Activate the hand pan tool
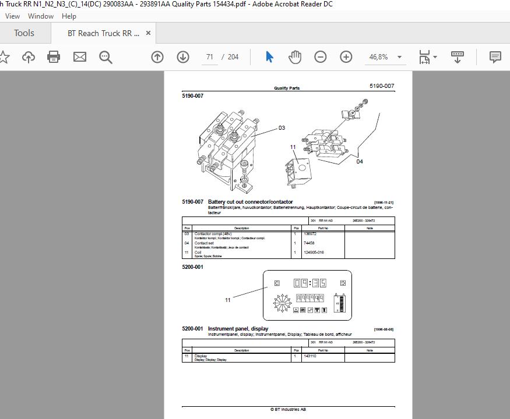Image resolution: width=510 pixels, height=419 pixels. (x=295, y=57)
